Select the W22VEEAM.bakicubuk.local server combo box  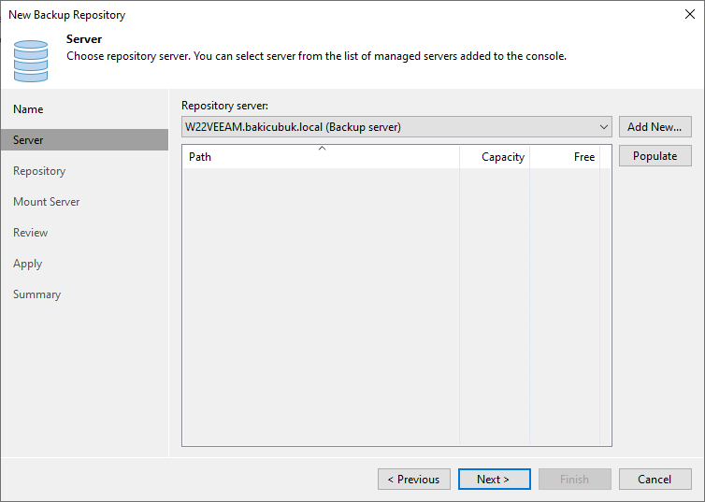(x=396, y=127)
